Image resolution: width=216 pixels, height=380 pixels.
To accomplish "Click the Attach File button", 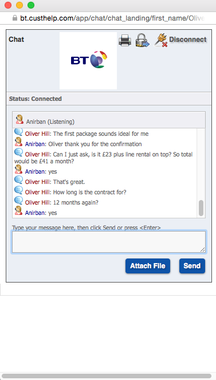I will coord(148,266).
